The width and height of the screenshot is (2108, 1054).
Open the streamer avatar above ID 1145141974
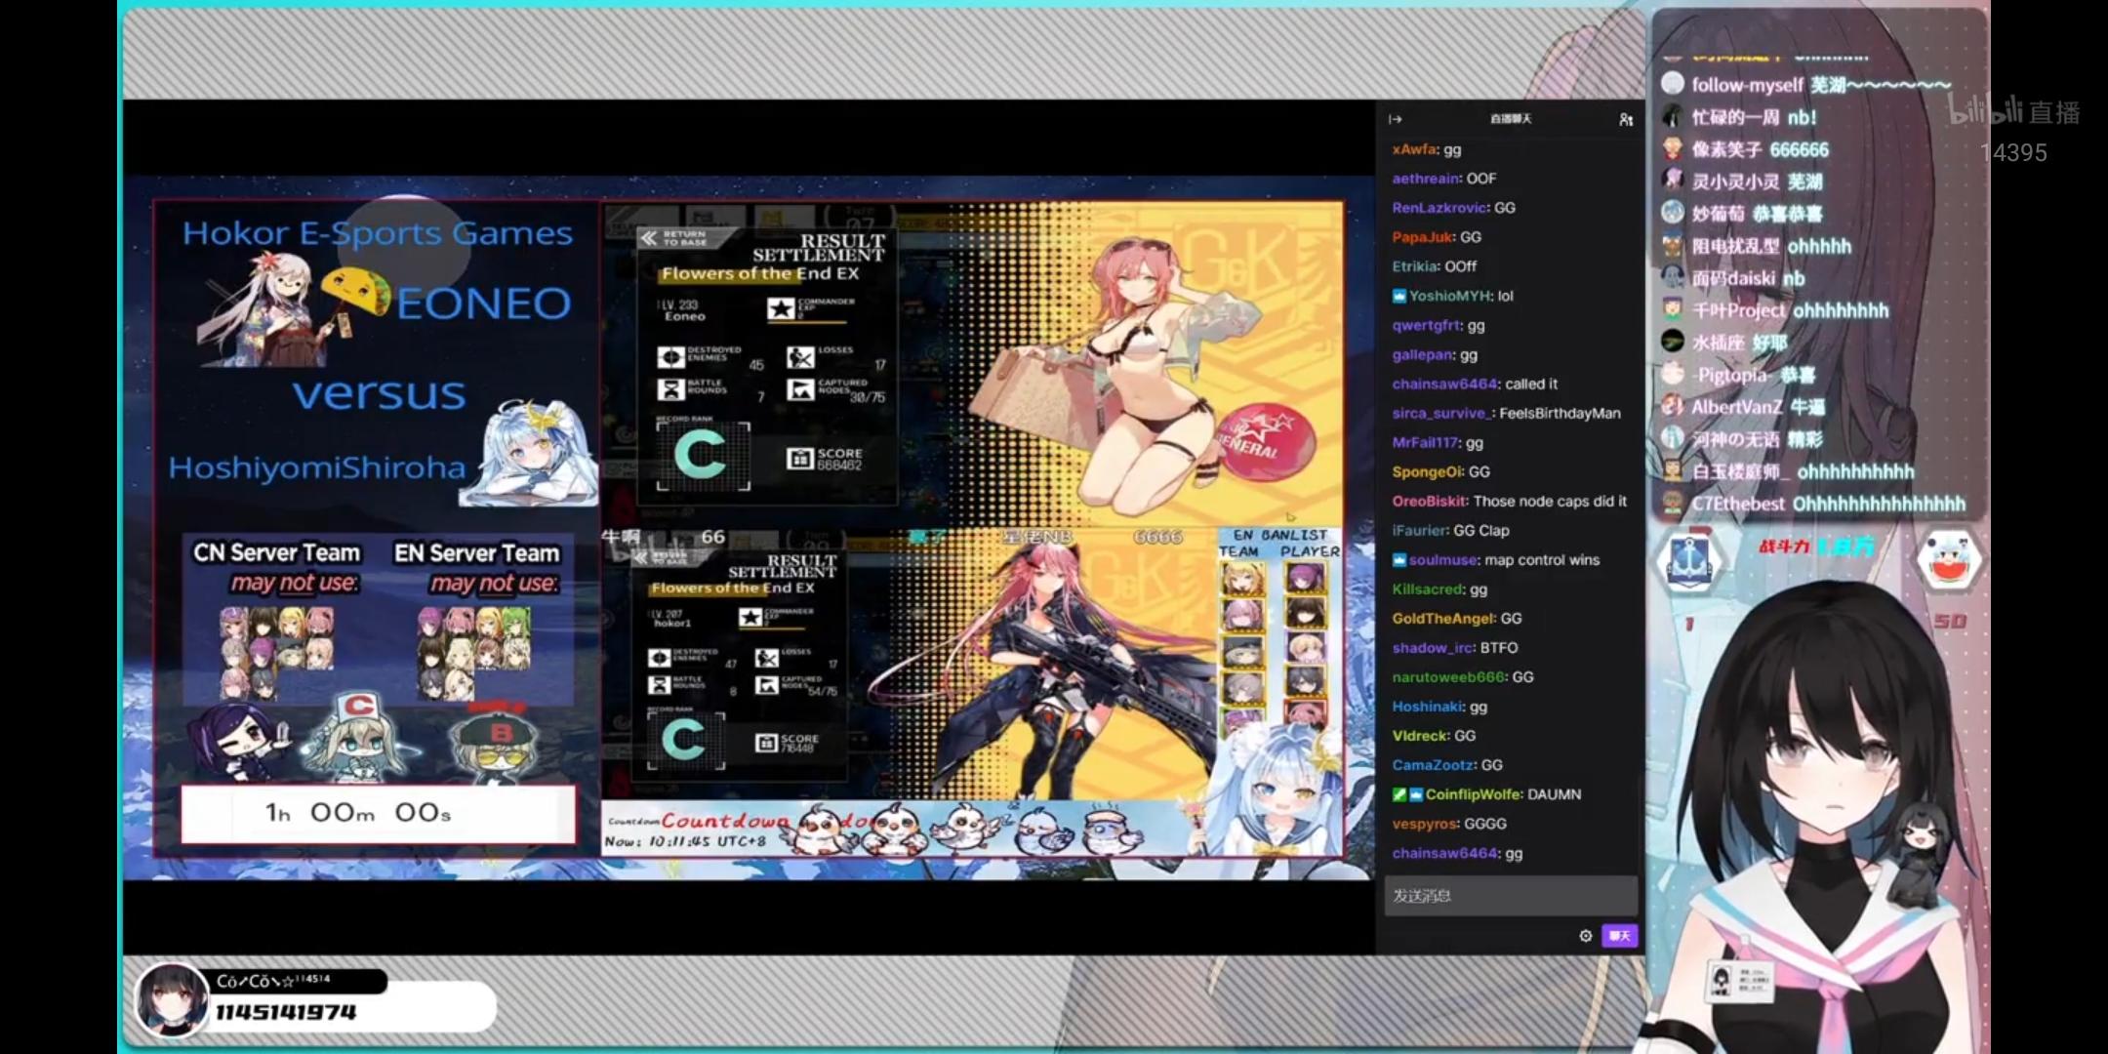[172, 1000]
